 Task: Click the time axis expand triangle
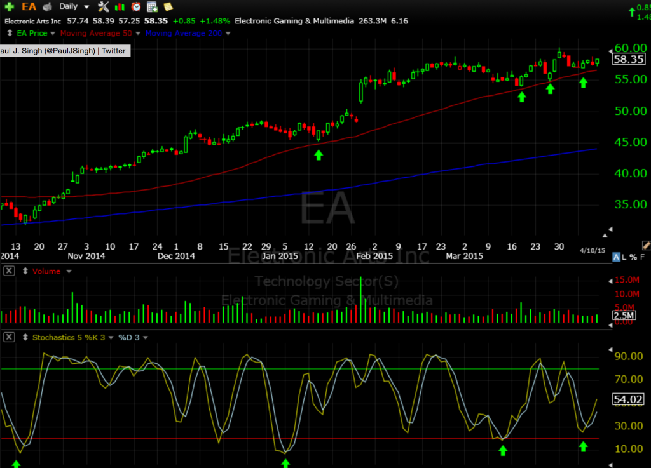coord(605,236)
